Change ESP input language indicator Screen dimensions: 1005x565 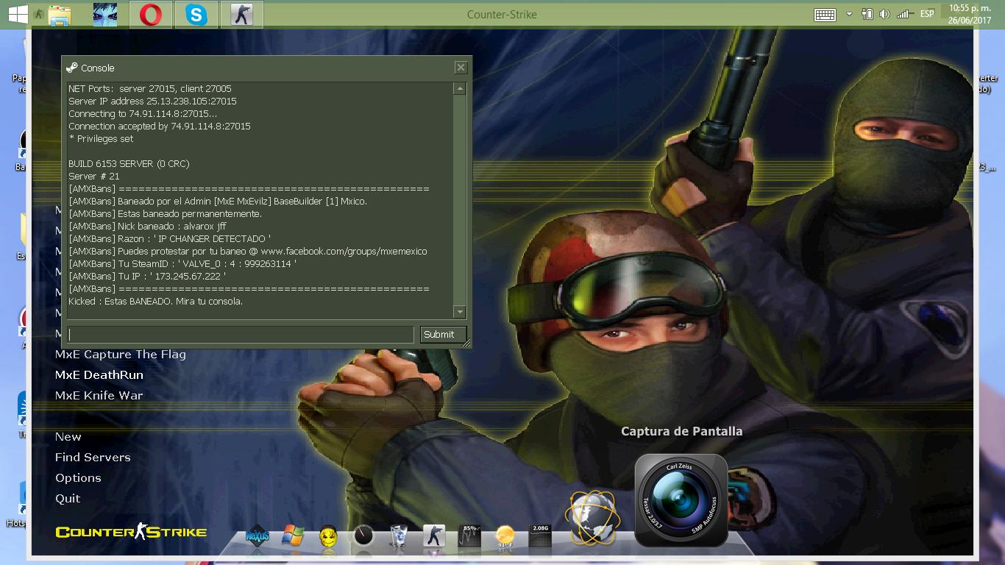click(927, 14)
